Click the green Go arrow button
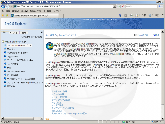This screenshot has width=165, height=124. tap(119, 6)
